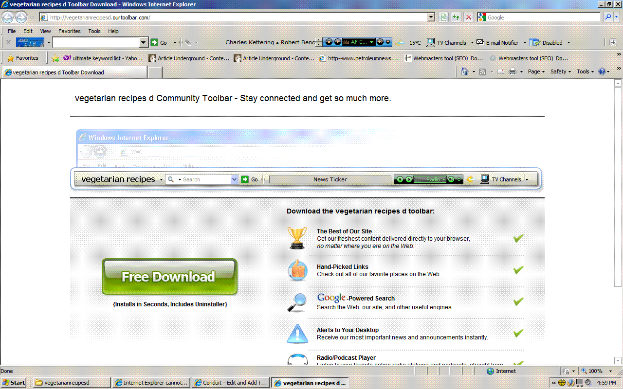Click the green Go arrow on community toolbar
Image resolution: width=623 pixels, height=389 pixels.
click(x=154, y=42)
